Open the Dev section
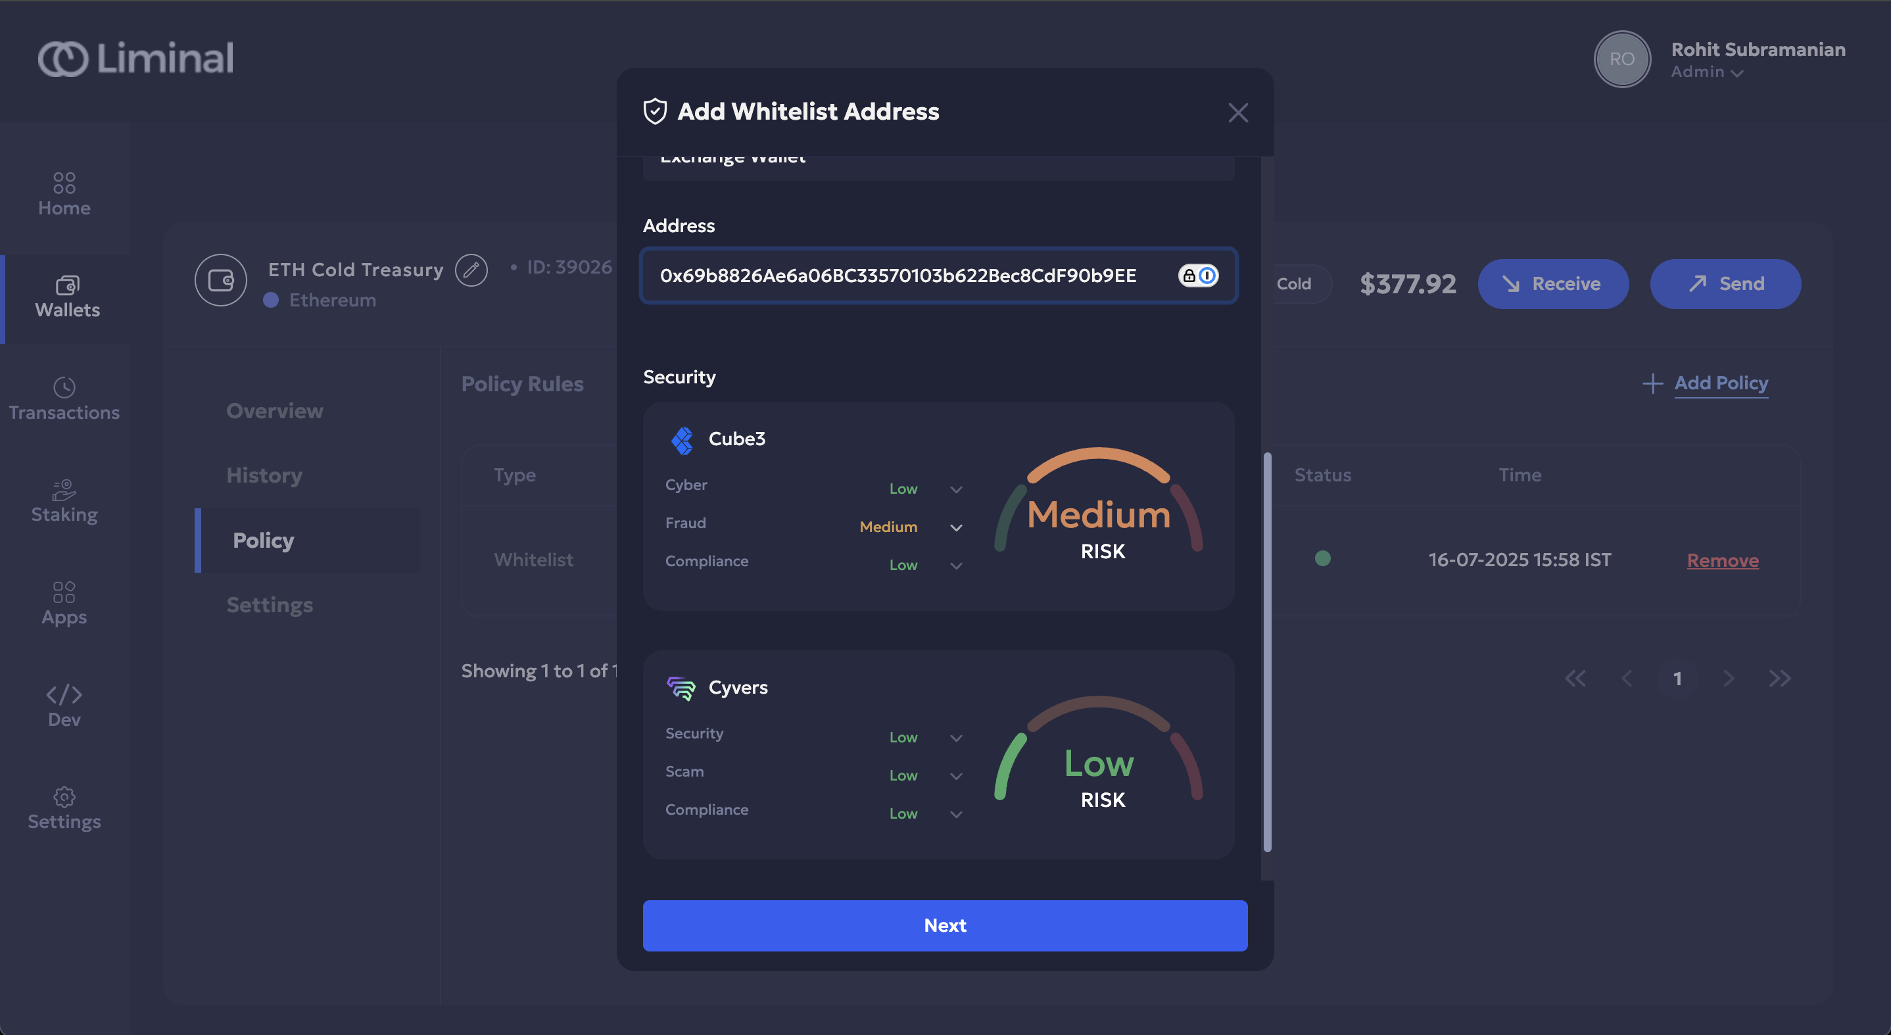 [64, 706]
